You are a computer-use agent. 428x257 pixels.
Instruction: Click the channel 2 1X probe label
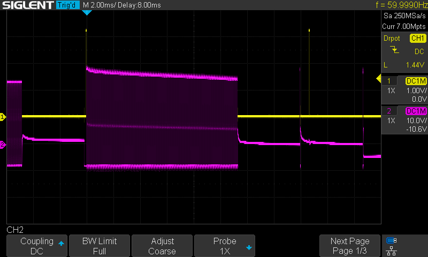pos(391,120)
